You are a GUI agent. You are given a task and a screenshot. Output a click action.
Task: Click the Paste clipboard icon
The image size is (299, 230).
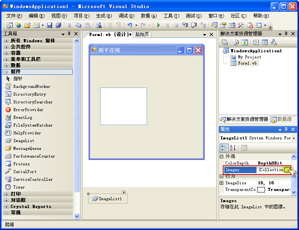pyautogui.click(x=87, y=25)
